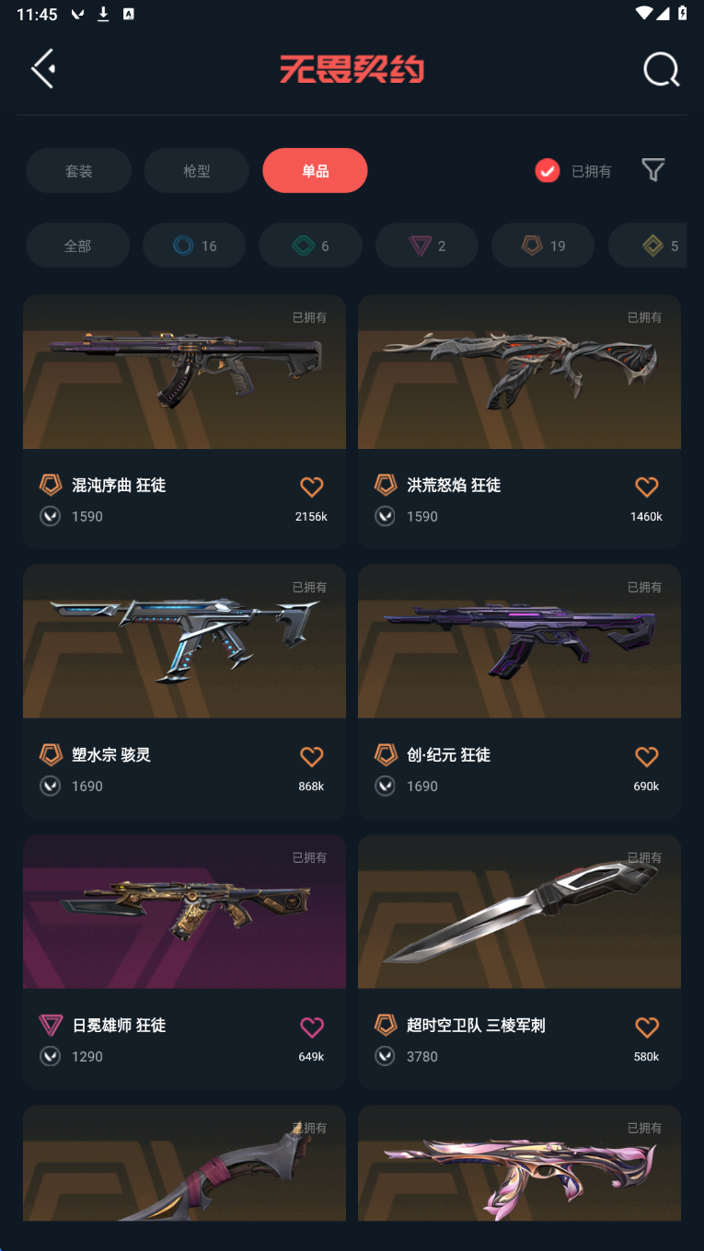Open the search magnifier icon
Viewport: 704px width, 1251px height.
[x=661, y=69]
